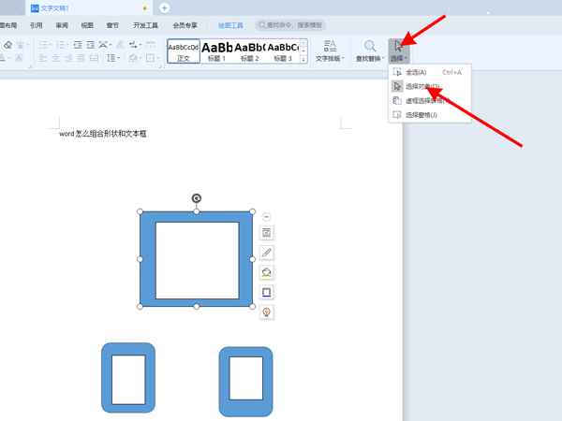Toggle justify paragraph alignment
Image resolution: width=562 pixels, height=421 pixels.
(81, 58)
